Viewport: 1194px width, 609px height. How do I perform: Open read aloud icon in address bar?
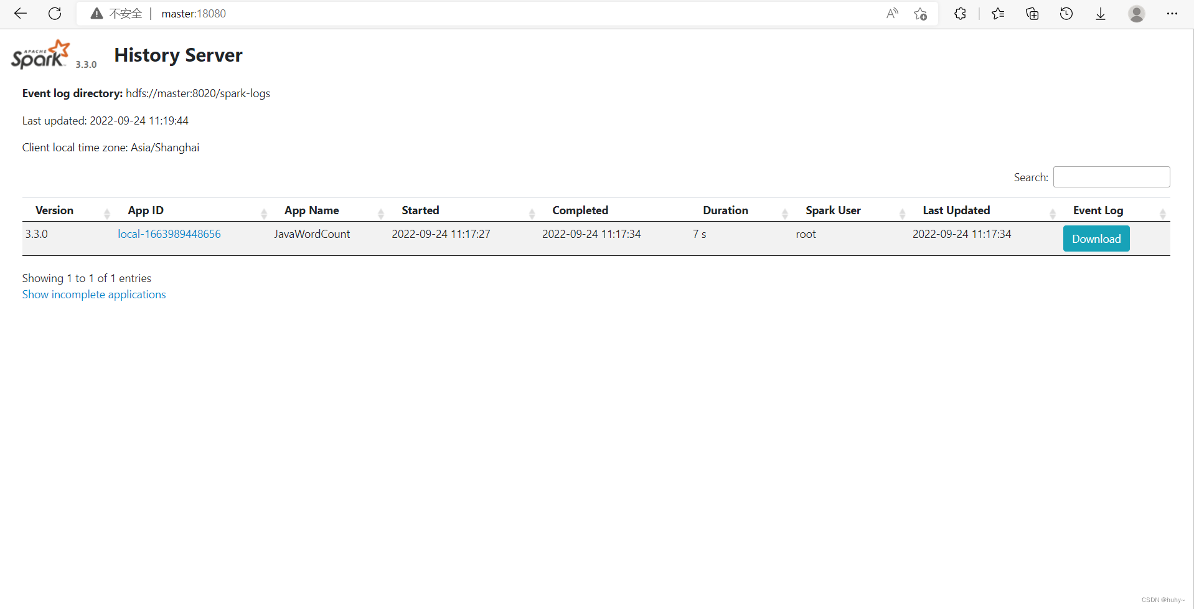[x=892, y=14]
